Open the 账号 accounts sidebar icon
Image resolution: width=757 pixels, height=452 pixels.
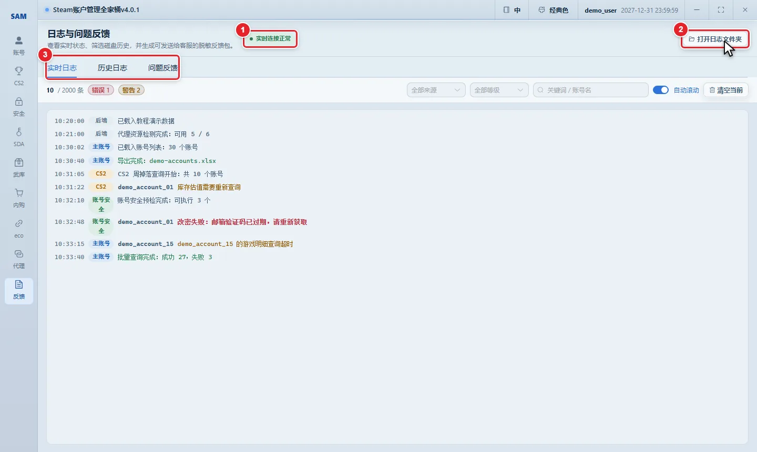tap(19, 45)
